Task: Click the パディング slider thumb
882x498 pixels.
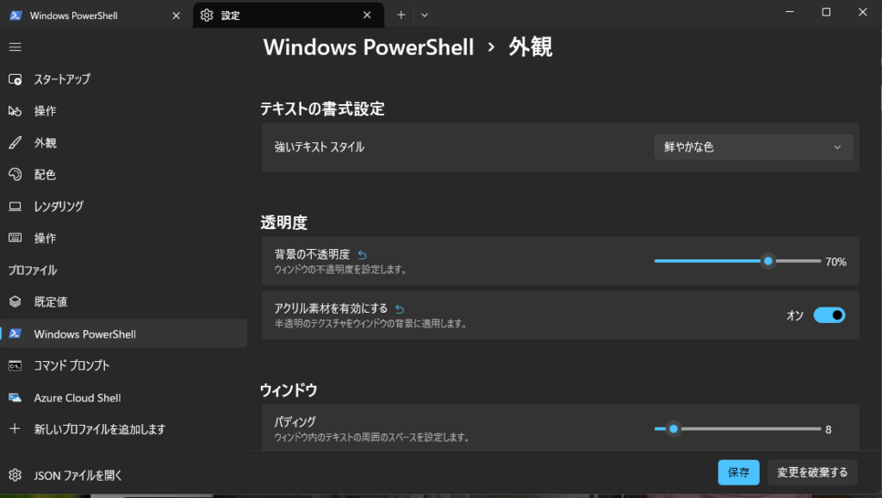Action: pos(674,429)
